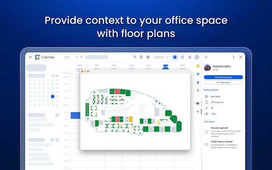Select the yellow room on floor plan
The width and height of the screenshot is (272, 170).
point(131,119)
